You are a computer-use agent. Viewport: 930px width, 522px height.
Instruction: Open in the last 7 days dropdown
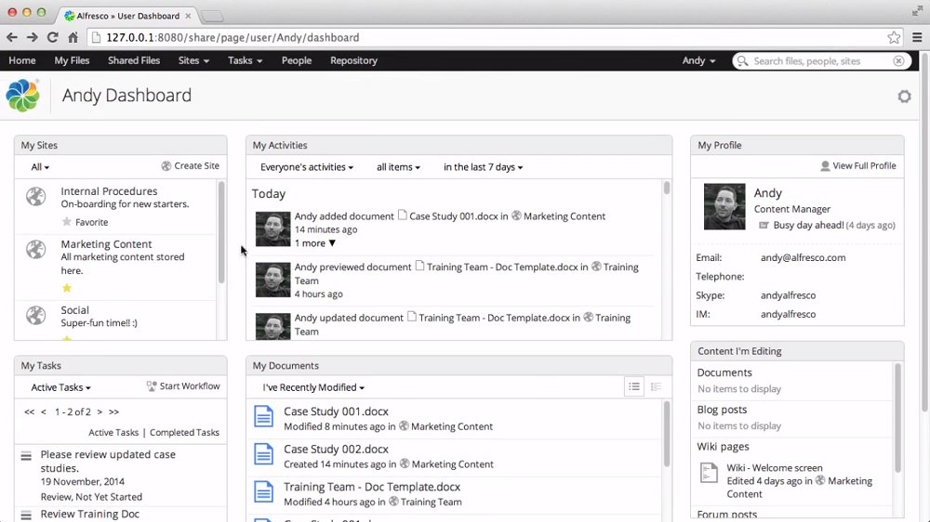[x=483, y=167]
